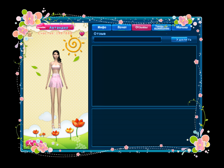
Task: Click the white T-shirt icon in title bar
Action: pyautogui.click(x=193, y=19)
